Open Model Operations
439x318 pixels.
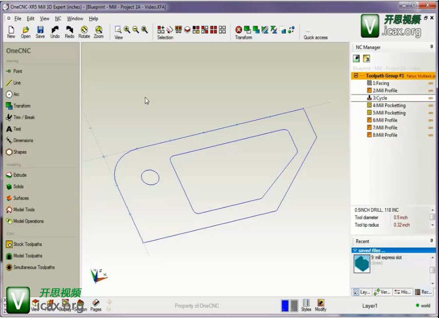coord(25,221)
